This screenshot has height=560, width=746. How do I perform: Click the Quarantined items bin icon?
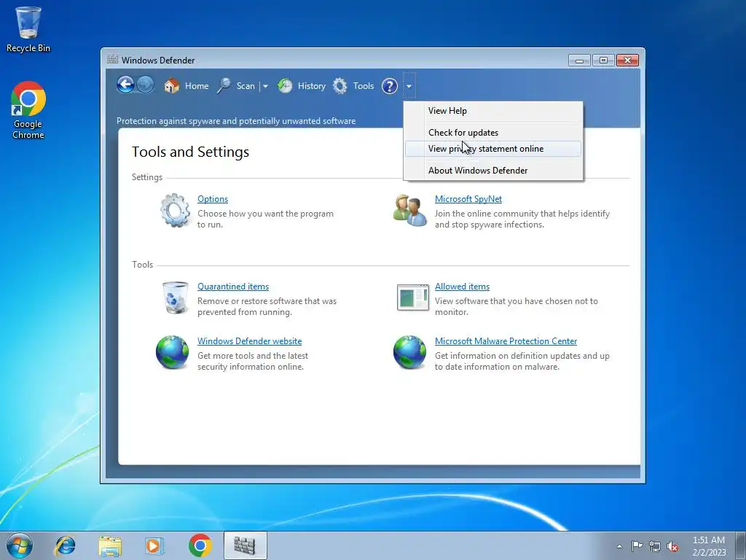(175, 297)
